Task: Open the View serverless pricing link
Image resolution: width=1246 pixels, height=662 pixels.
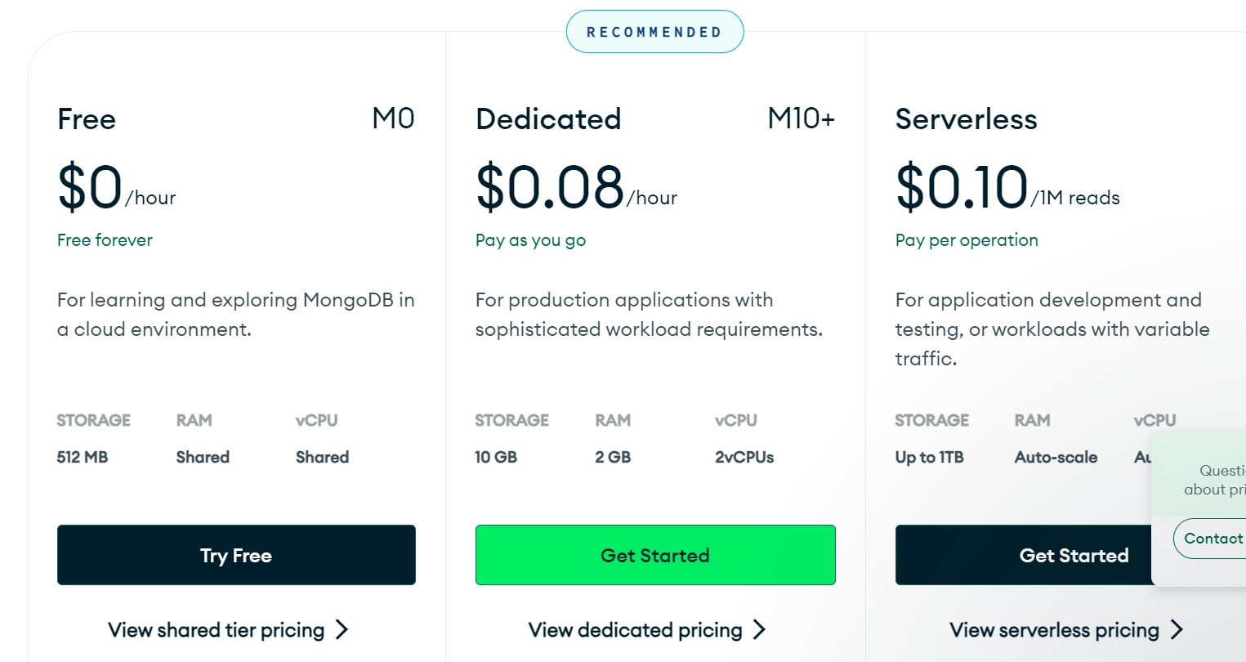Action: [1054, 630]
